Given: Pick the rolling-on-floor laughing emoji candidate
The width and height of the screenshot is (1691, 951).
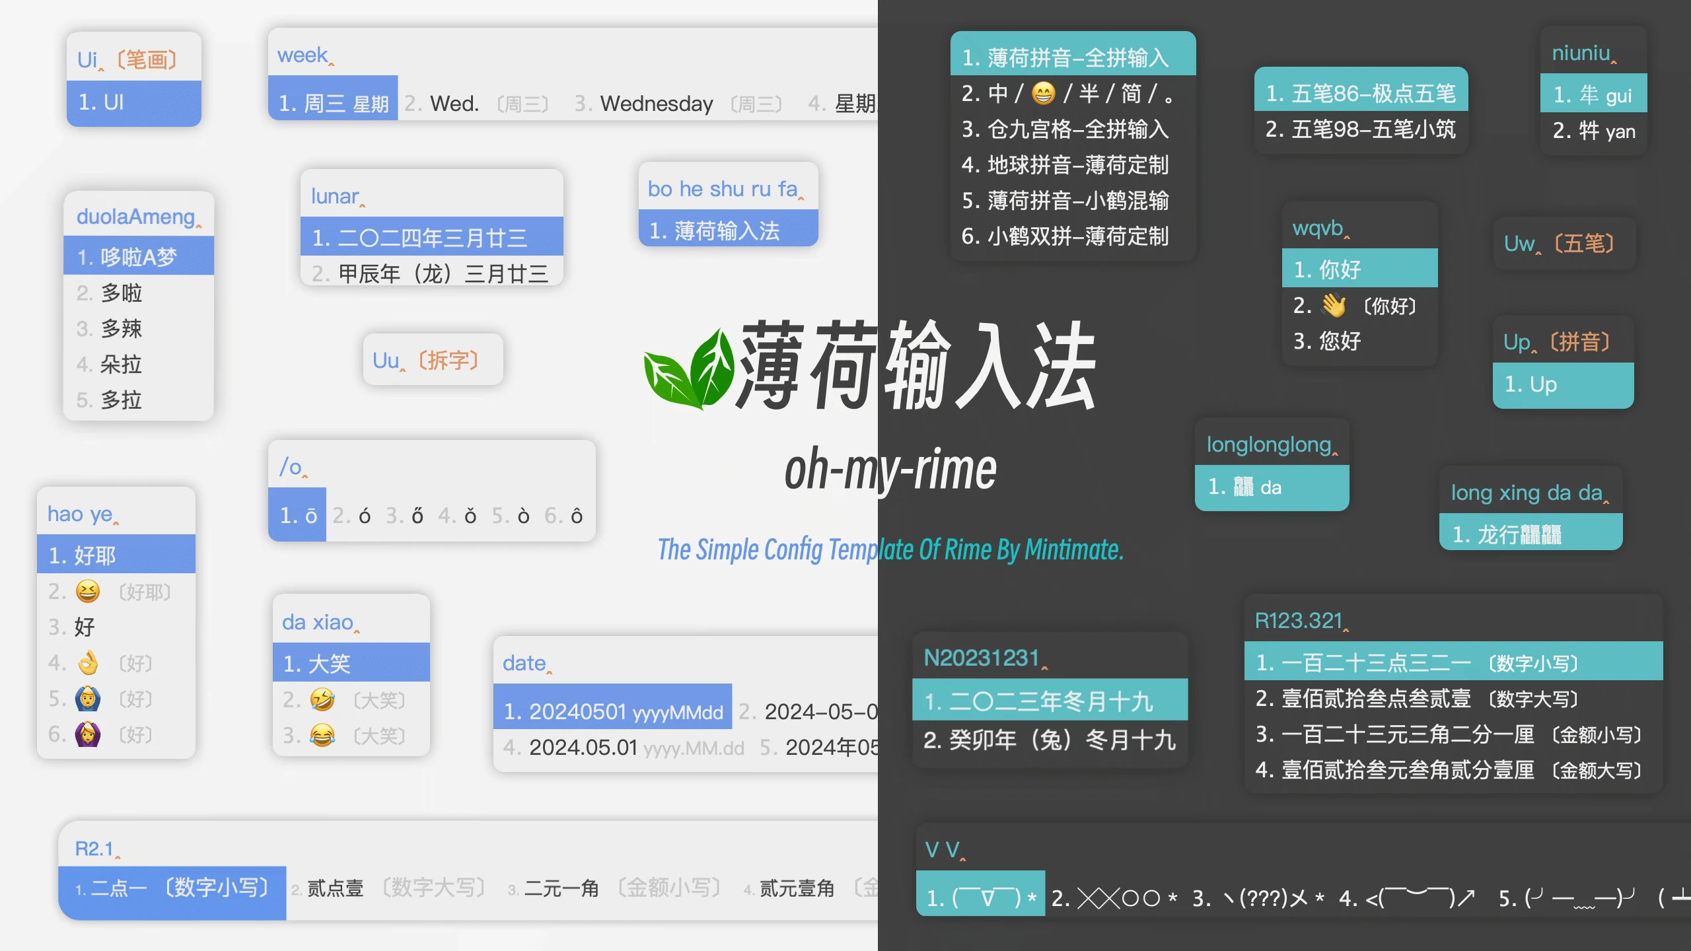Looking at the screenshot, I should [x=322, y=699].
